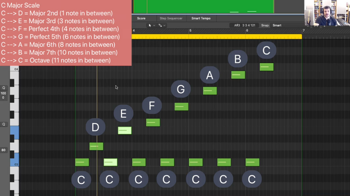
Task: Switch to the Score tab
Action: click(141, 18)
